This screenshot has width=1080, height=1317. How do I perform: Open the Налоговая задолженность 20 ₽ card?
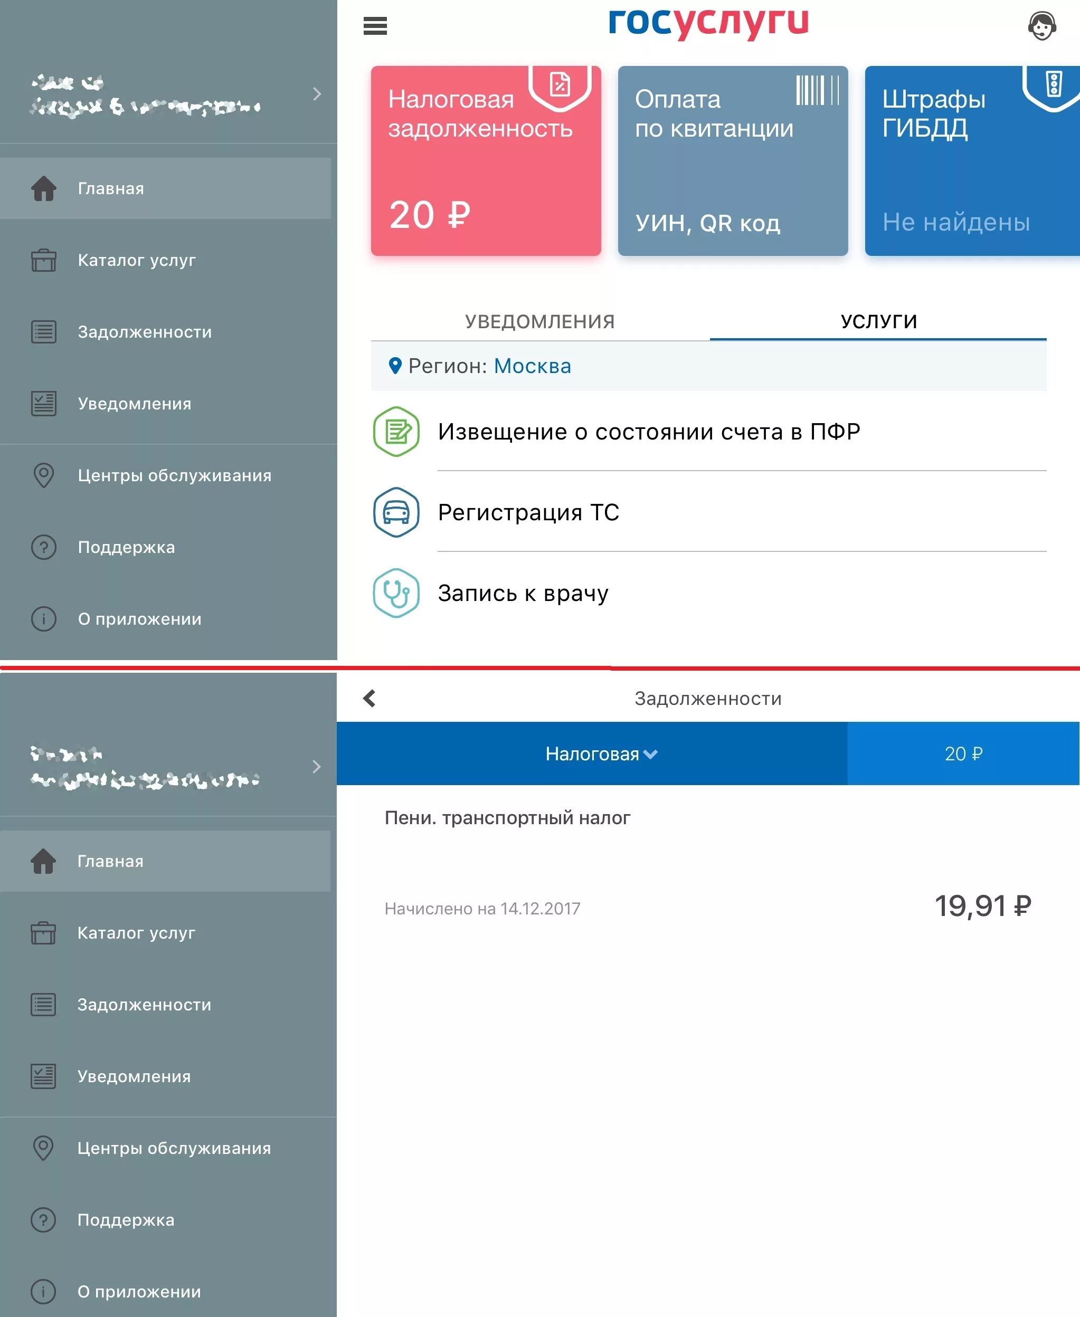click(486, 160)
